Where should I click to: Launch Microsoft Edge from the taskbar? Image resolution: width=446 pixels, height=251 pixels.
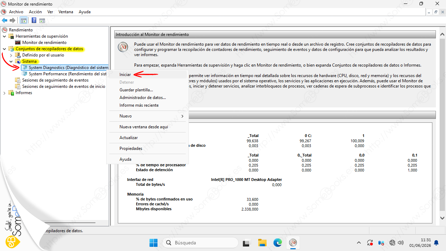(x=277, y=243)
